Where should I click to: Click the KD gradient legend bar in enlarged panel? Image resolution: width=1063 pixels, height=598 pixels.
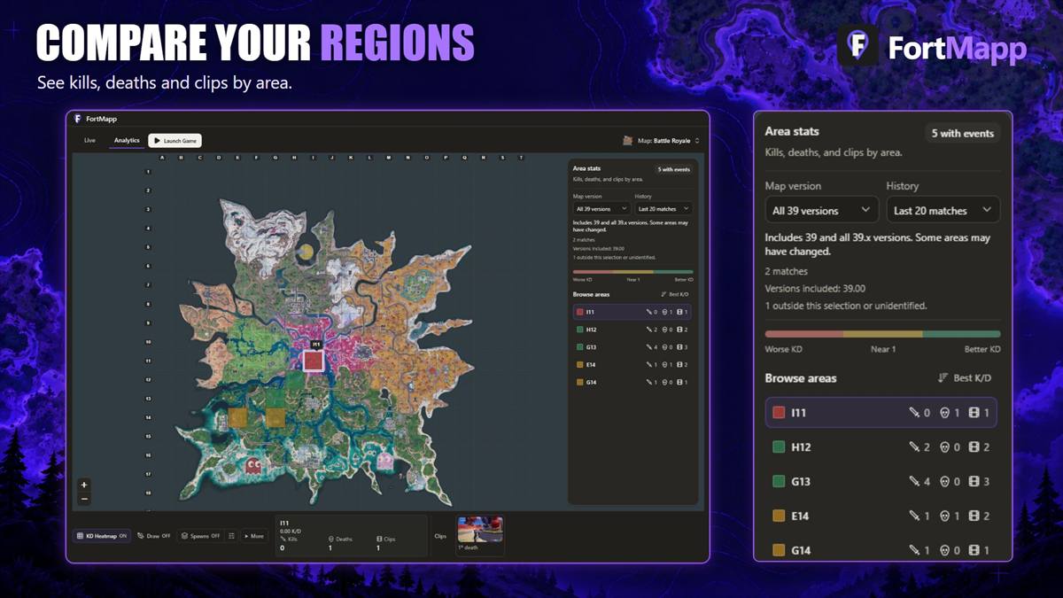tap(882, 334)
